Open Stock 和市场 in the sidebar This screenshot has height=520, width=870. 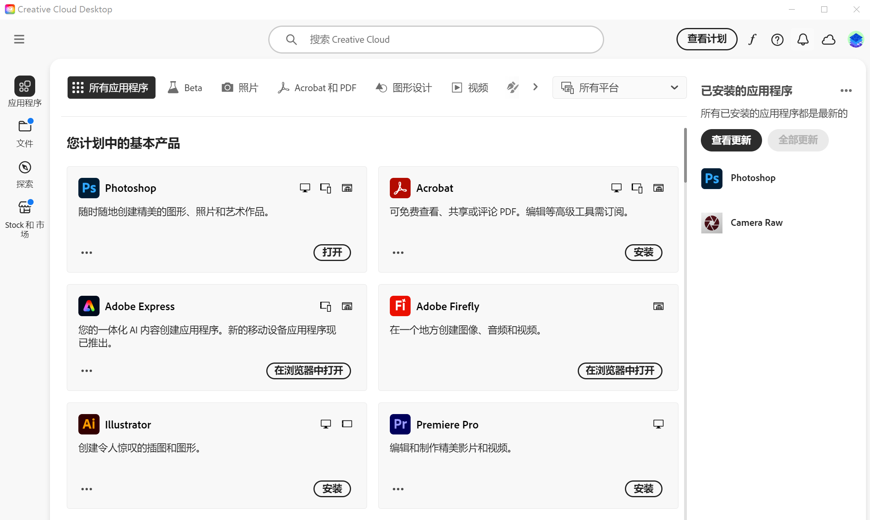pos(25,219)
